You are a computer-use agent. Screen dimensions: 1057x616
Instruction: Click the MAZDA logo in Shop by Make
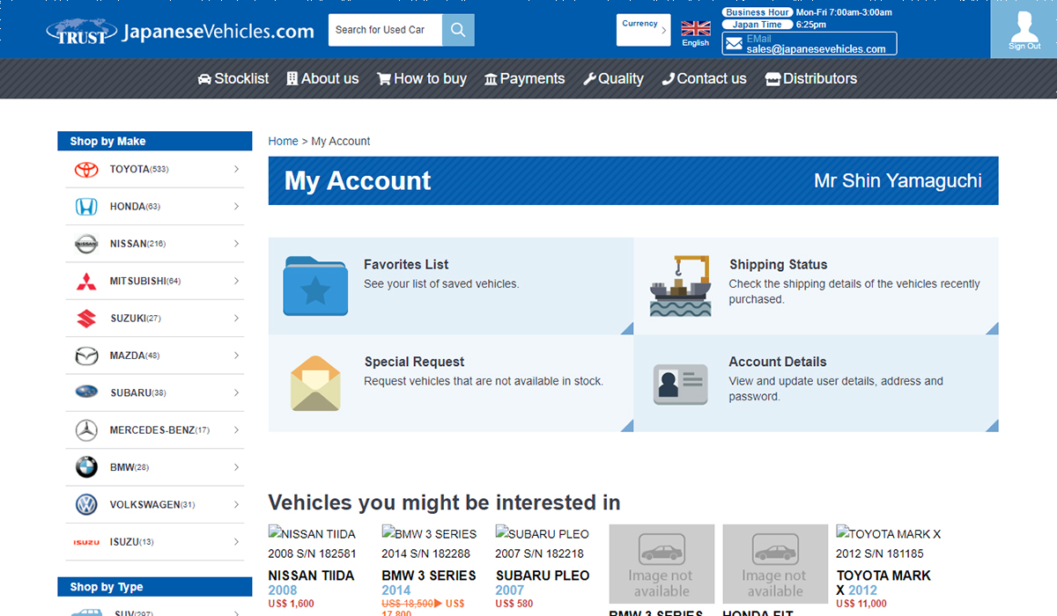(x=85, y=356)
